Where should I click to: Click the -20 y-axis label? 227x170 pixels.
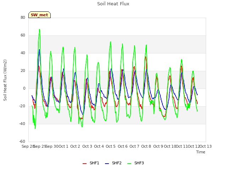click(22, 106)
